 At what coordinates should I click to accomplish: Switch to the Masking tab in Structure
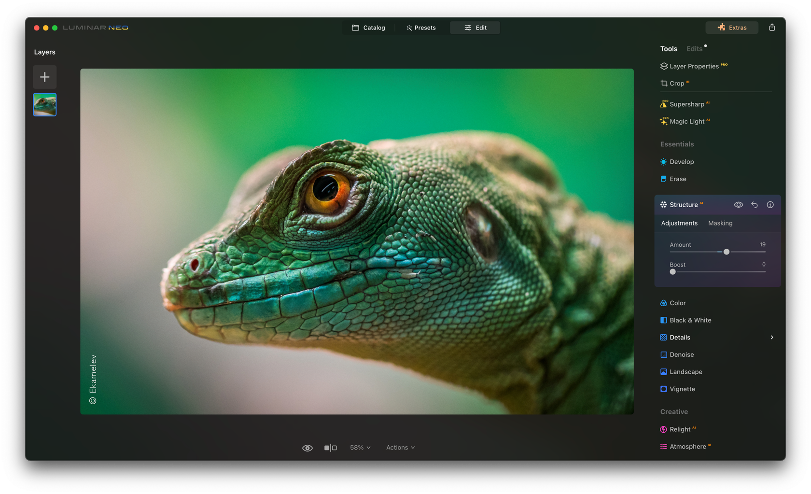click(720, 223)
